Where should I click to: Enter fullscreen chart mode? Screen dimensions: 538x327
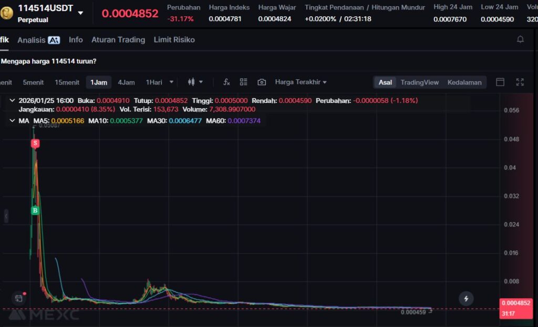pyautogui.click(x=520, y=82)
